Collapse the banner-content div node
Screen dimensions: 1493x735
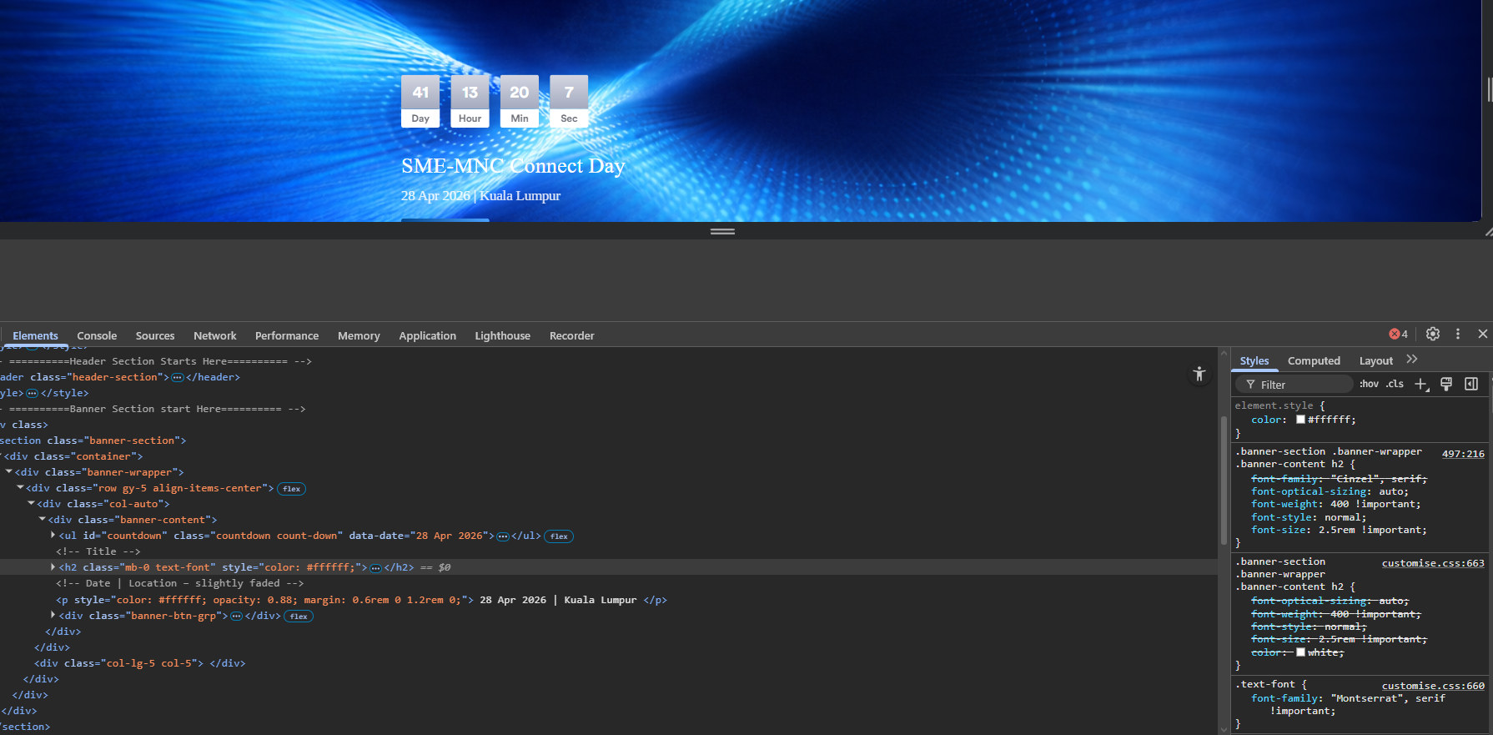pyautogui.click(x=43, y=520)
